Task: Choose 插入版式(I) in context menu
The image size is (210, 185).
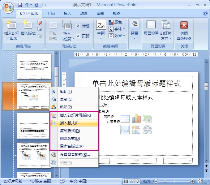Action: 74,123
